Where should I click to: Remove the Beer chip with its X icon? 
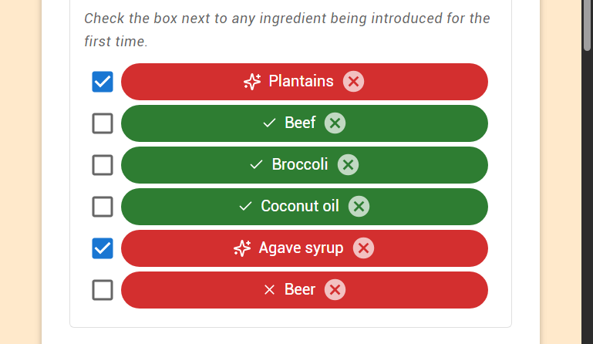[x=335, y=290]
